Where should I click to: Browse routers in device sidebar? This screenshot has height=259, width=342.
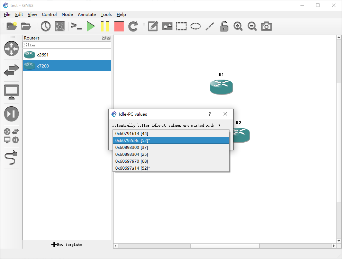(11, 48)
